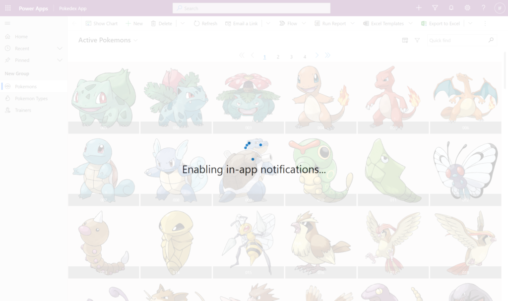Open the dropdown arrow next to Email a Link
508x301 pixels.
point(268,23)
